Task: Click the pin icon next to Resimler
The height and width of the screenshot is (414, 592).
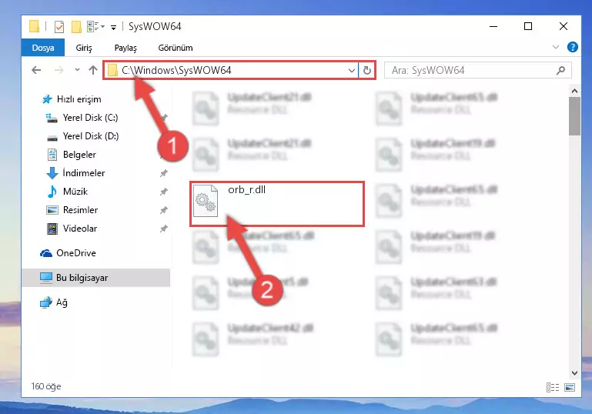Action: pos(163,210)
